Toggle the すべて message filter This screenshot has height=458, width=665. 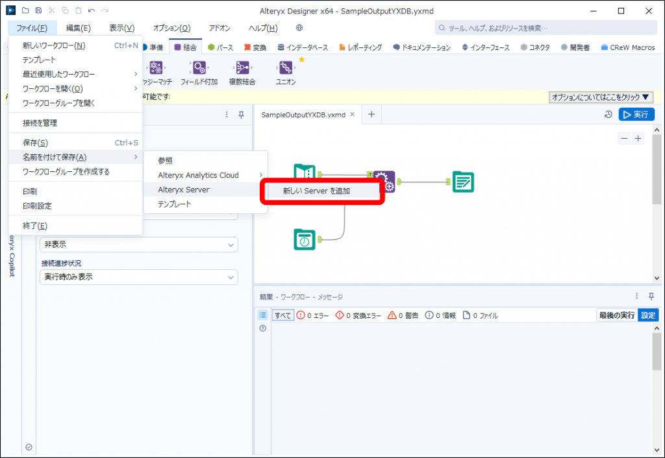tap(282, 315)
